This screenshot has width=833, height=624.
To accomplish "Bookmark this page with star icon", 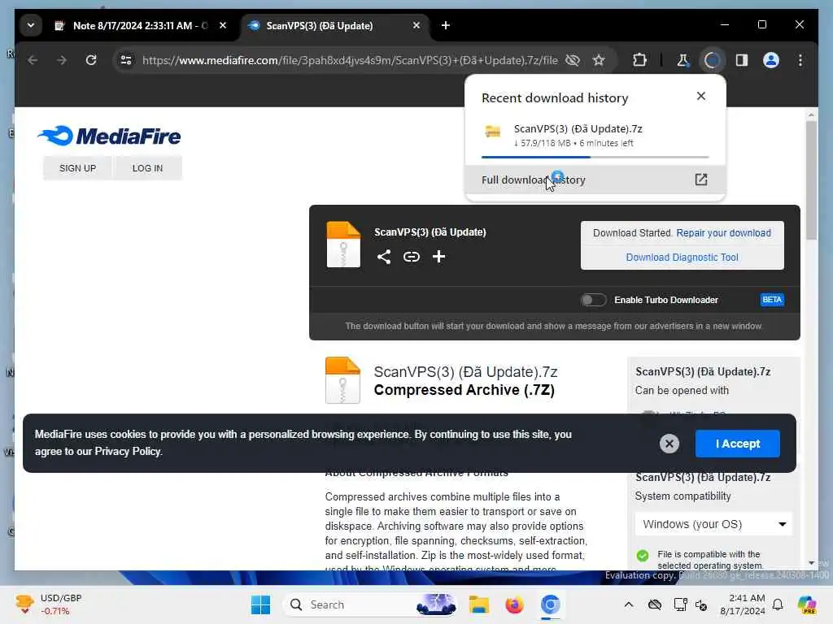I will click(599, 60).
